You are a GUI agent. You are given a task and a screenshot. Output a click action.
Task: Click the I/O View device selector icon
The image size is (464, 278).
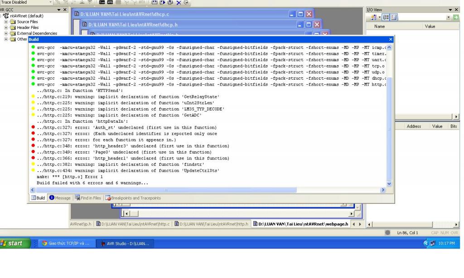click(375, 18)
